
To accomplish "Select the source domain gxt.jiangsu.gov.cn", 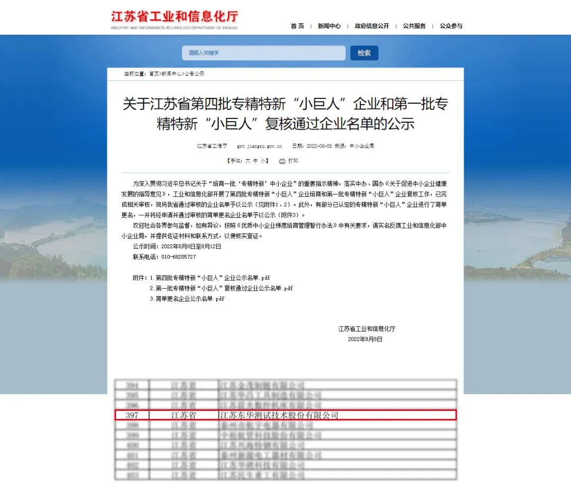I will pos(259,146).
